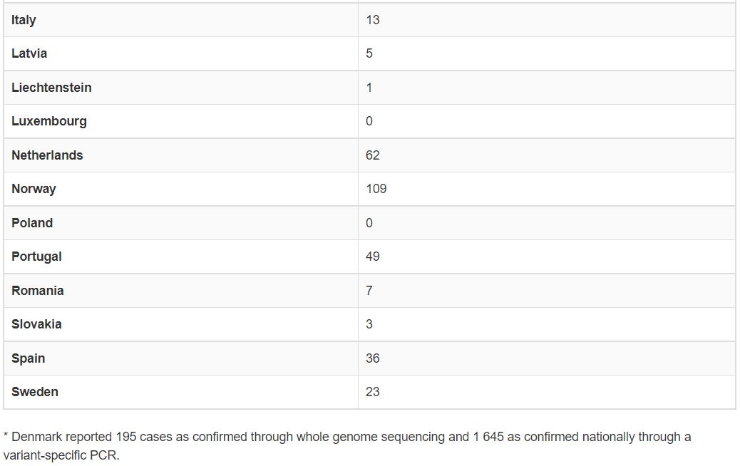740x466 pixels.
Task: Select the Portugal country name
Action: coord(36,257)
